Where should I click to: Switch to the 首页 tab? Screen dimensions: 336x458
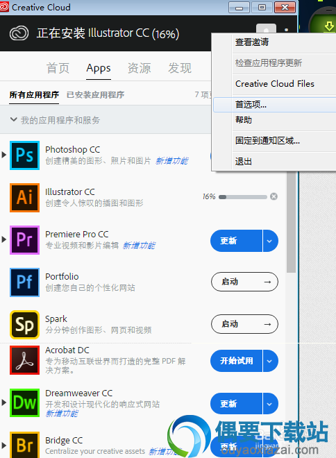click(58, 68)
